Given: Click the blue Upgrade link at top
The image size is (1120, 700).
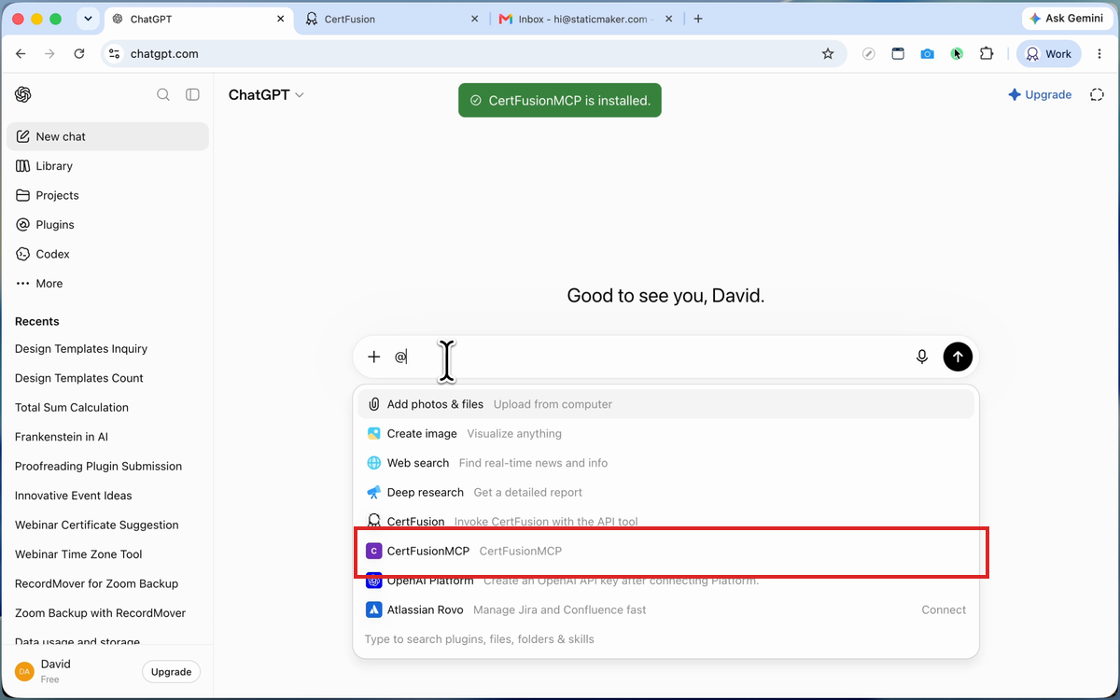Looking at the screenshot, I should [1040, 94].
